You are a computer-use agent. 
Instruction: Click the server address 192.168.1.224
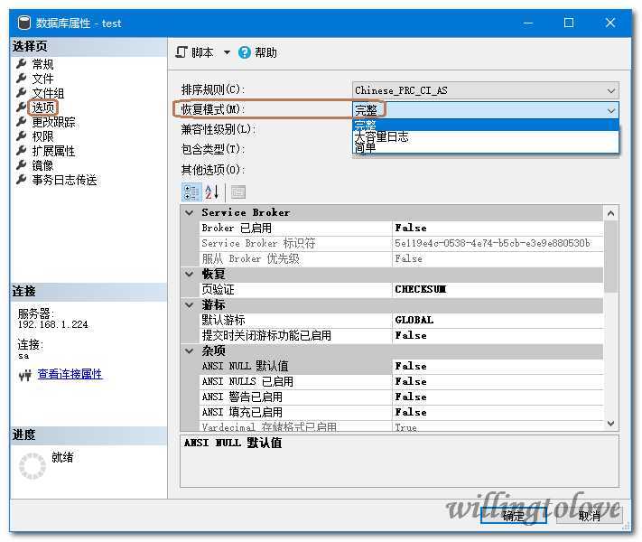[52, 325]
